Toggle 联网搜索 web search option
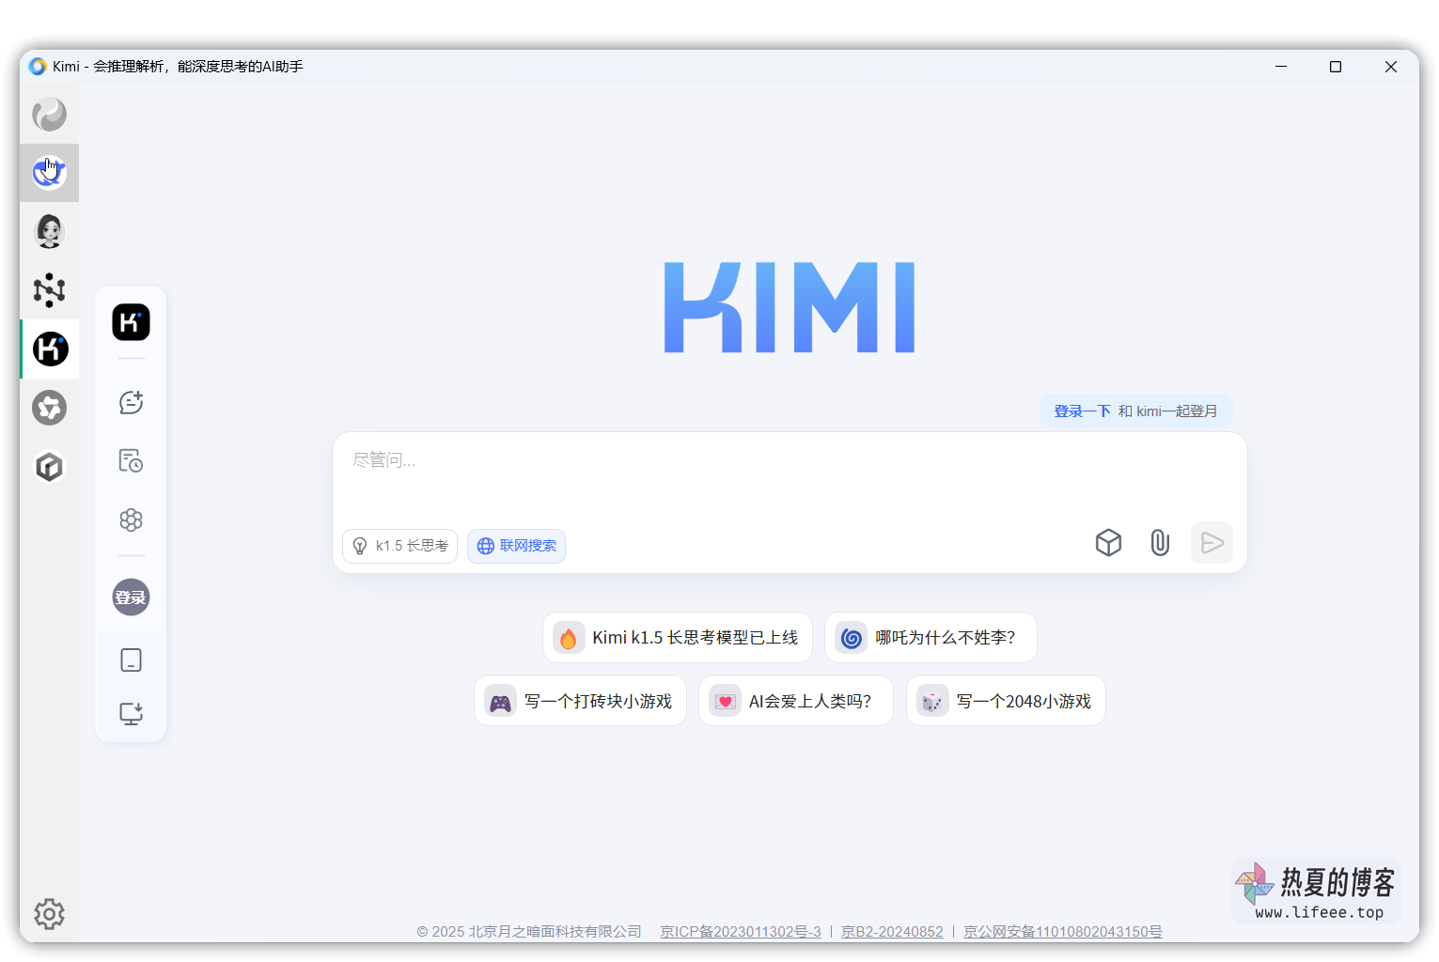 (516, 546)
